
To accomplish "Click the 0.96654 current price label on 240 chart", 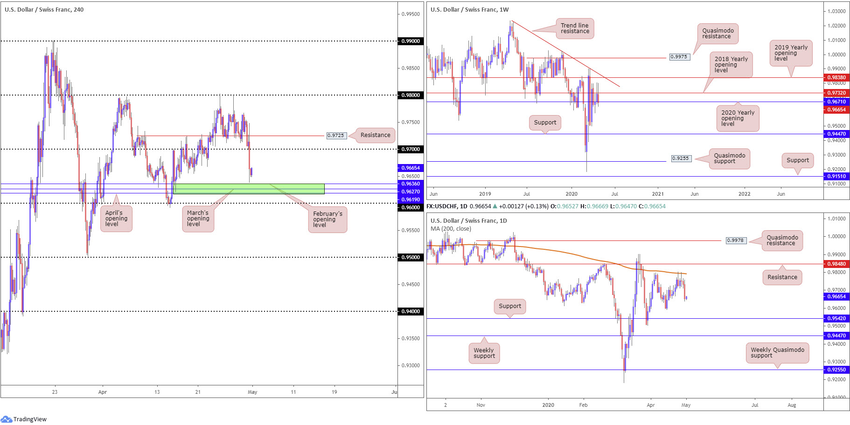I will coord(411,168).
